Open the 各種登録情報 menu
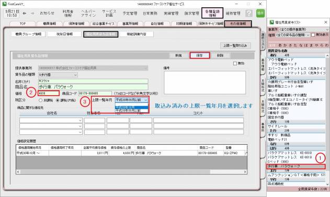This screenshot has height=197, width=330. [x=212, y=13]
